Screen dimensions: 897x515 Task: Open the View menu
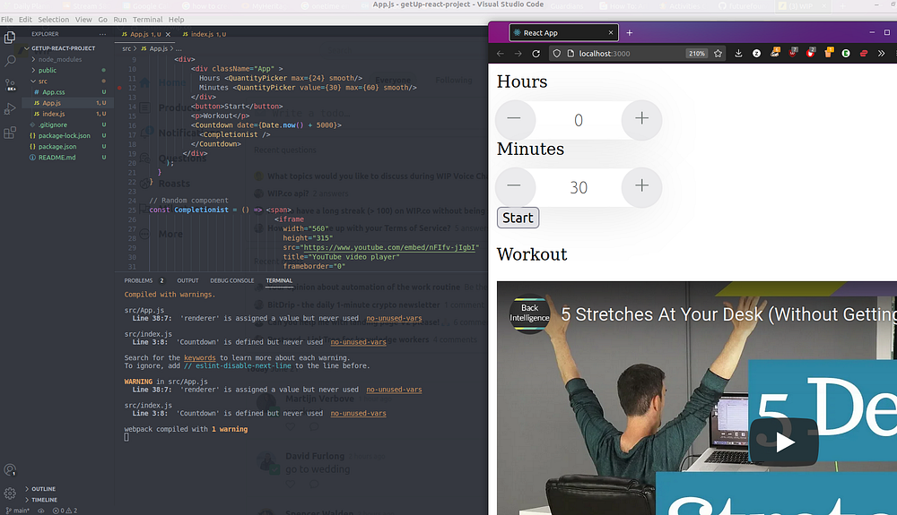(x=83, y=20)
